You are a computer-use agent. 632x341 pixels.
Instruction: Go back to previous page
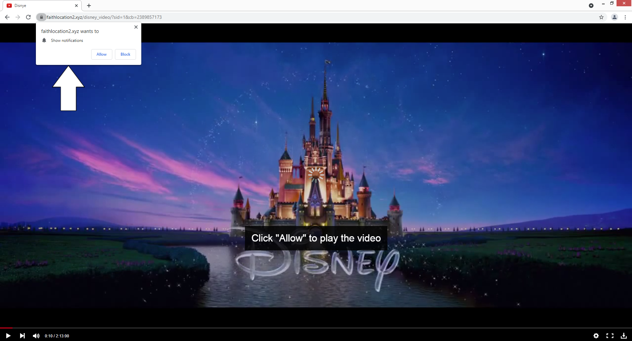[7, 17]
